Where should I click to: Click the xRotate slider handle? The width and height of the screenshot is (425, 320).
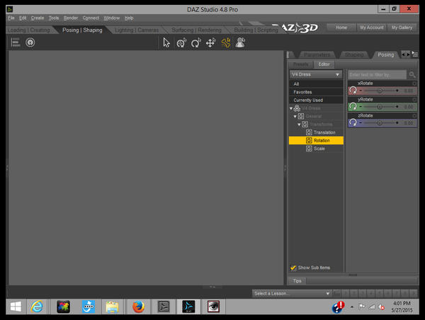tap(380, 91)
